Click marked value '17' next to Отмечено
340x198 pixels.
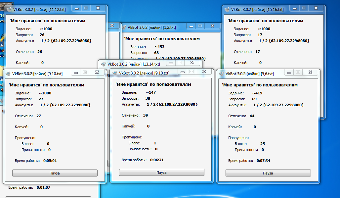coord(258,52)
